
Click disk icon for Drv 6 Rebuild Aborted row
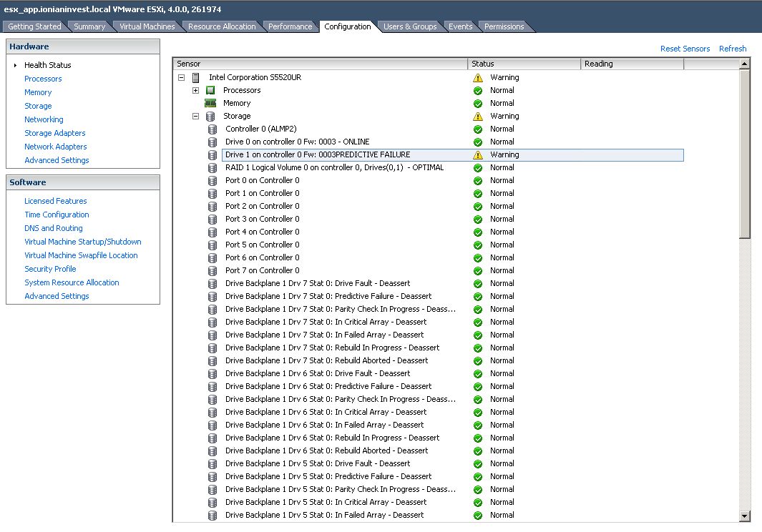coord(213,451)
